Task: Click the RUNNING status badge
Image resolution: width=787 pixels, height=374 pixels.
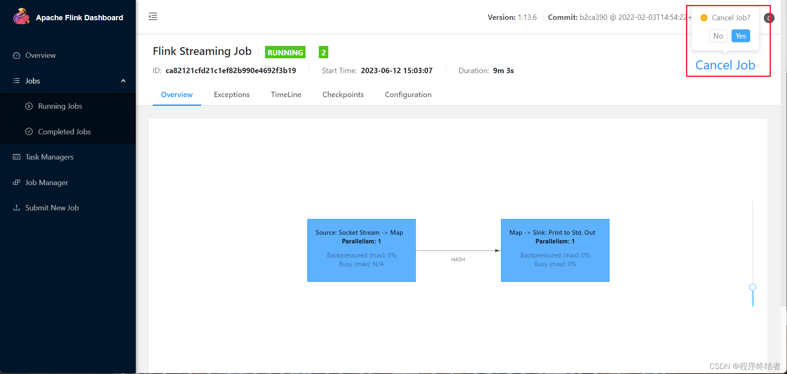Action: 285,52
